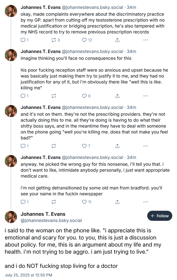This screenshot has height=280, width=177.
Task: Open the main post author's avatar
Action: pos(11,217)
